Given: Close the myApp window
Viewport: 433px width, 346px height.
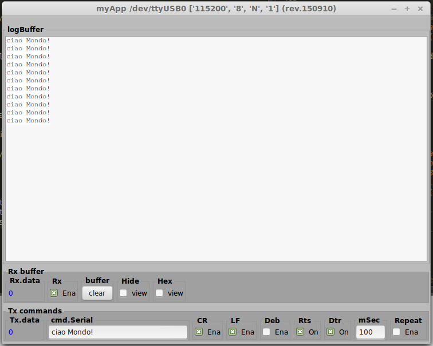Looking at the screenshot, I should (x=421, y=9).
